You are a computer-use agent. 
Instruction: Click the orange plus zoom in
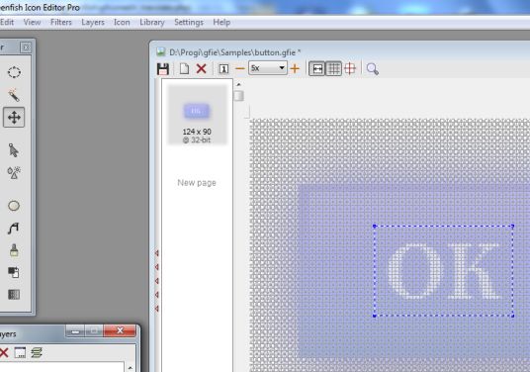295,68
